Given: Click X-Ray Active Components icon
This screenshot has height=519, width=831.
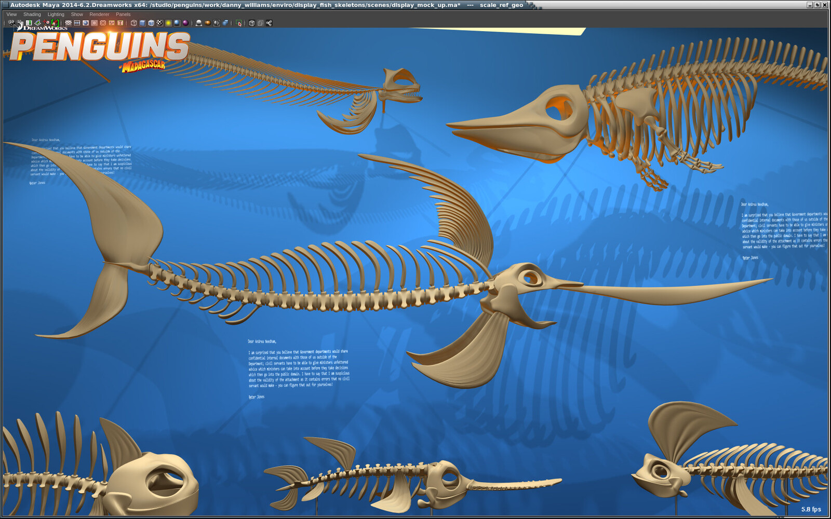Looking at the screenshot, I should tap(260, 23).
